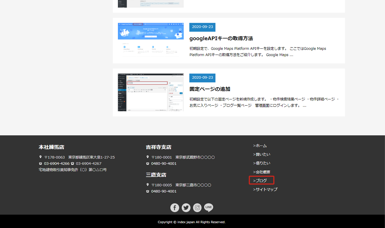The image size is (385, 228).
Task: Open the 会社概要 footer link
Action: coord(262,172)
